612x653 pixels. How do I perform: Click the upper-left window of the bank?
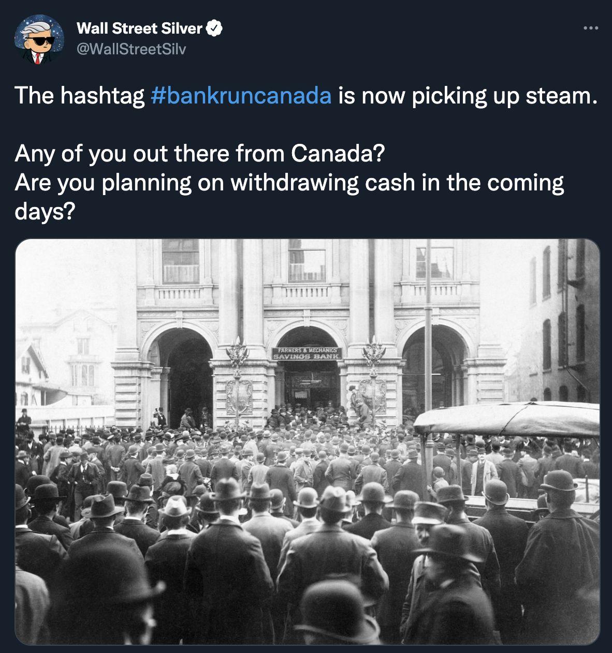point(180,261)
